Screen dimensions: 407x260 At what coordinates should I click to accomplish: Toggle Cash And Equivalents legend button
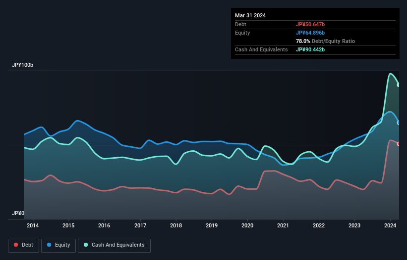click(x=114, y=245)
